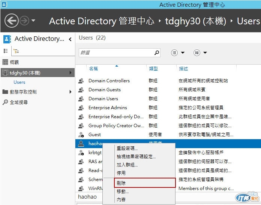
Task: Choose 內容 from context menu
Action: pos(139,199)
